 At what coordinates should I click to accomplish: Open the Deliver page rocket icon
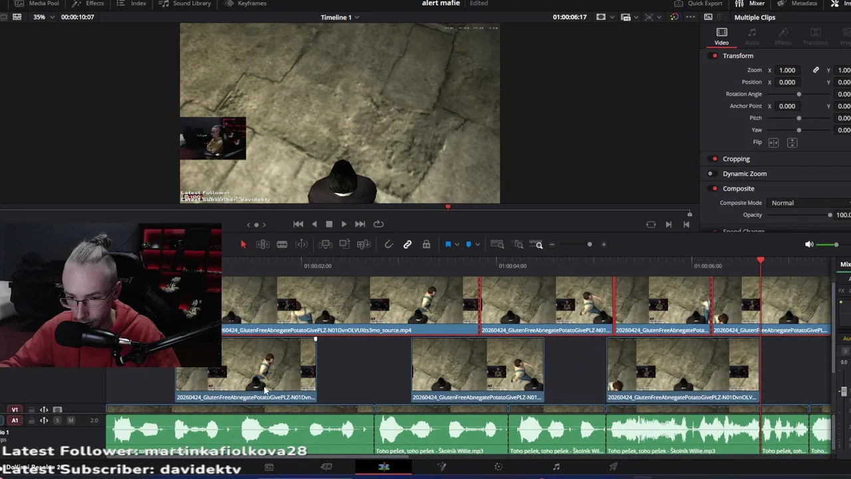613,467
